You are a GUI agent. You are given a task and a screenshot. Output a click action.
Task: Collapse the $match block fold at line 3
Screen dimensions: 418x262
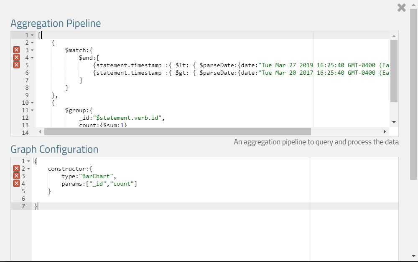(32, 50)
